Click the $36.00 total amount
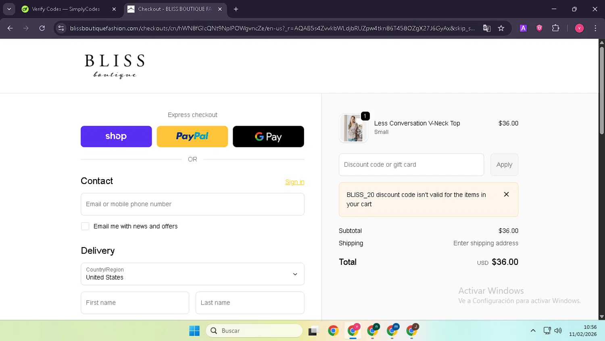This screenshot has width=605, height=341. click(x=505, y=262)
